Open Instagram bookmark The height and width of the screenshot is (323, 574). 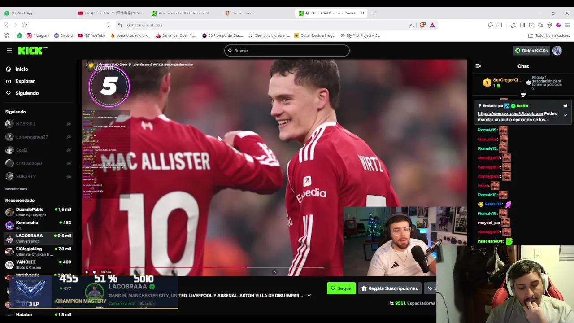pos(38,35)
